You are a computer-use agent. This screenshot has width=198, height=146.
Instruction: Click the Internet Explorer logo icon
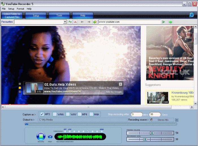191,15
